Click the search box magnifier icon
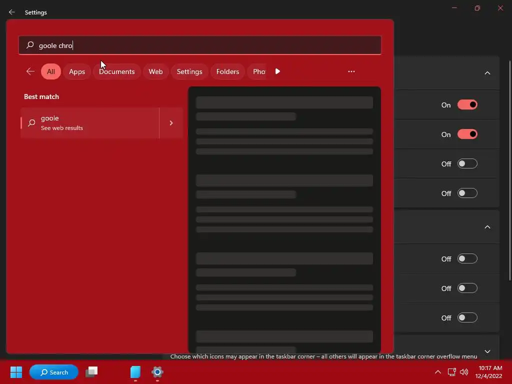The width and height of the screenshot is (512, 384). coord(30,44)
